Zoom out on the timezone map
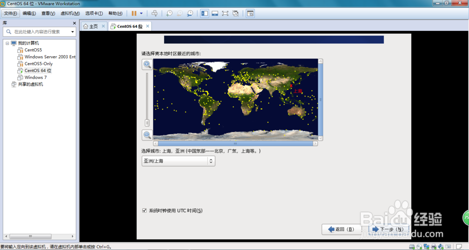Viewport: 469px width, 250px height. pos(147,135)
